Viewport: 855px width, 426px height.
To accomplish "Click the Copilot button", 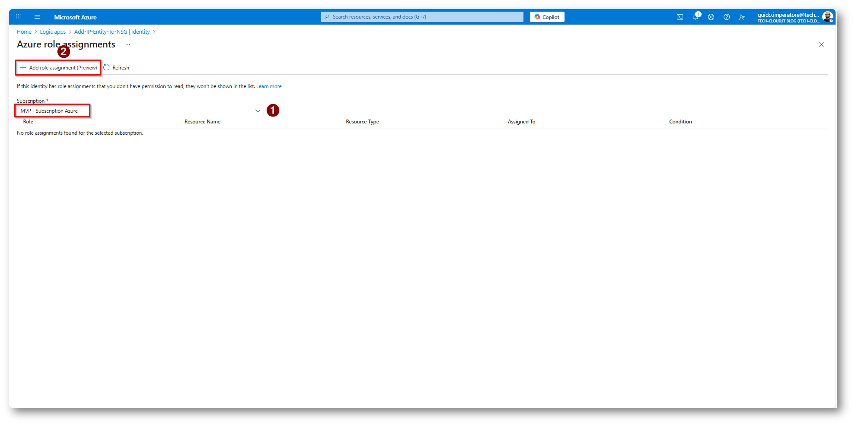I will tap(547, 17).
